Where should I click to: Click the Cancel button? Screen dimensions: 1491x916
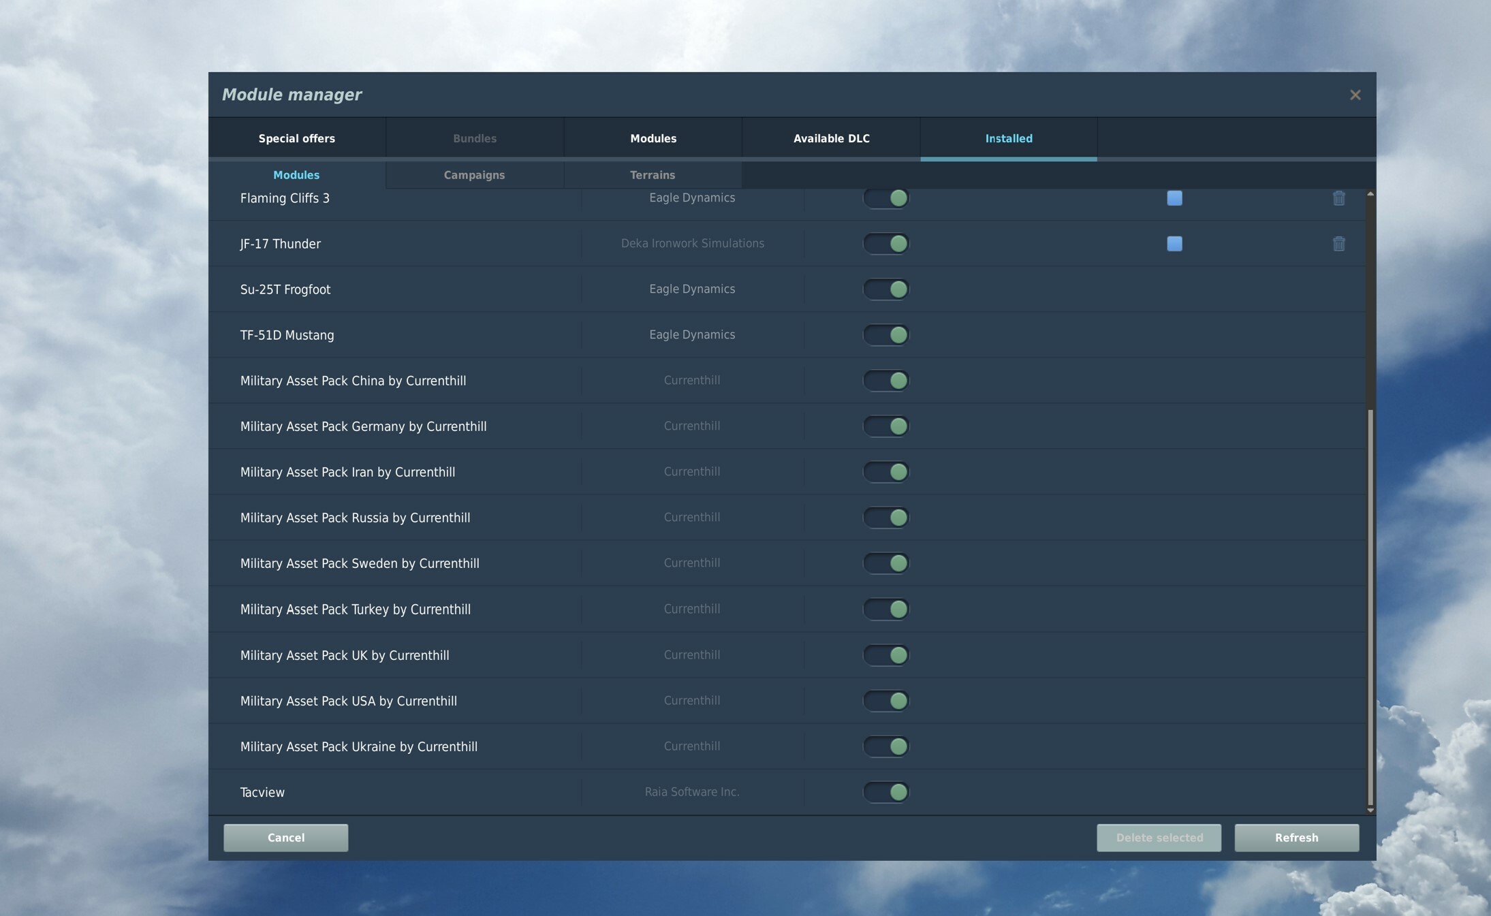click(x=286, y=838)
